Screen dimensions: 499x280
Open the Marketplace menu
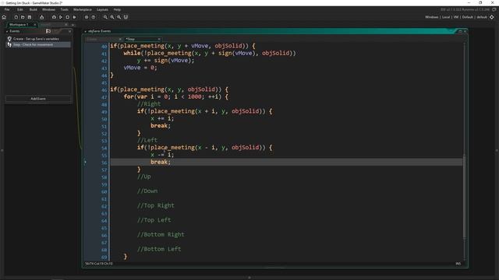tap(83, 9)
